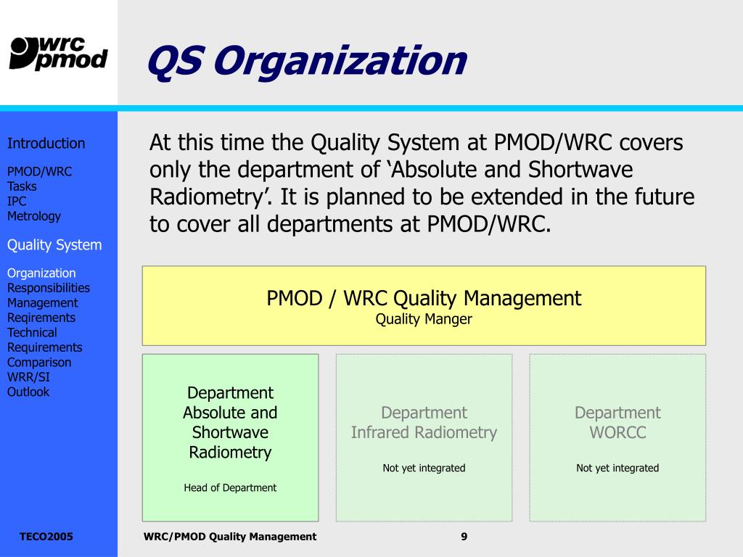Open Metrology sidebar entry
743x557 pixels.
(x=33, y=216)
